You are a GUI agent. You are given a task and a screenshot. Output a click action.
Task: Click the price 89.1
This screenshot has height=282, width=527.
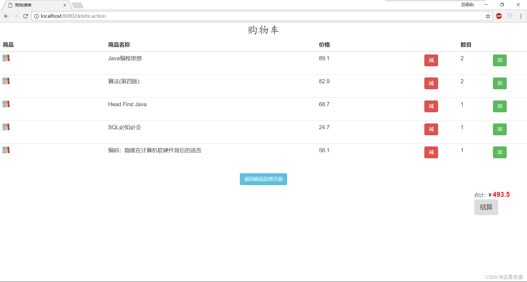(324, 58)
